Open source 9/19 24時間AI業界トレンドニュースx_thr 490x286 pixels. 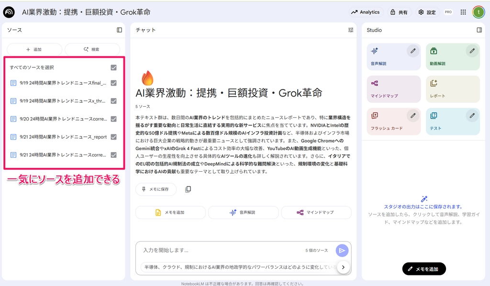[x=63, y=101]
